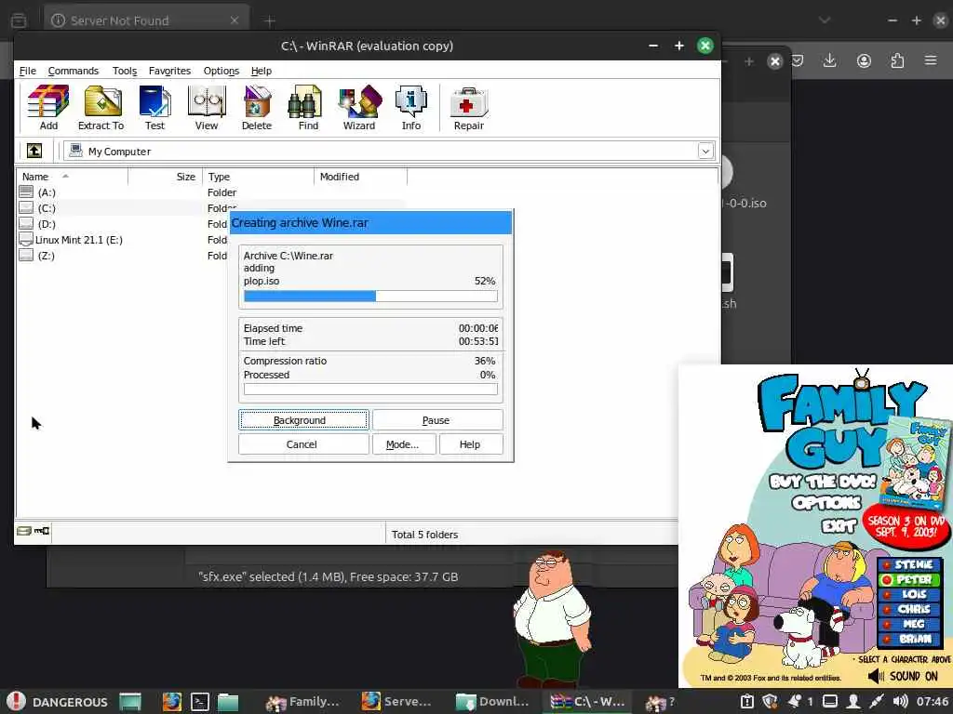Click the show desktop taskbar icon
The height and width of the screenshot is (714, 953).
point(130,702)
